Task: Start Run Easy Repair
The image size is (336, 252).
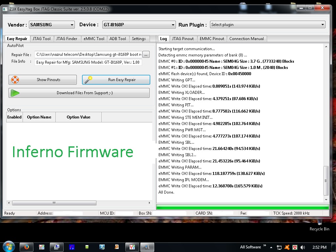Action: [x=116, y=80]
